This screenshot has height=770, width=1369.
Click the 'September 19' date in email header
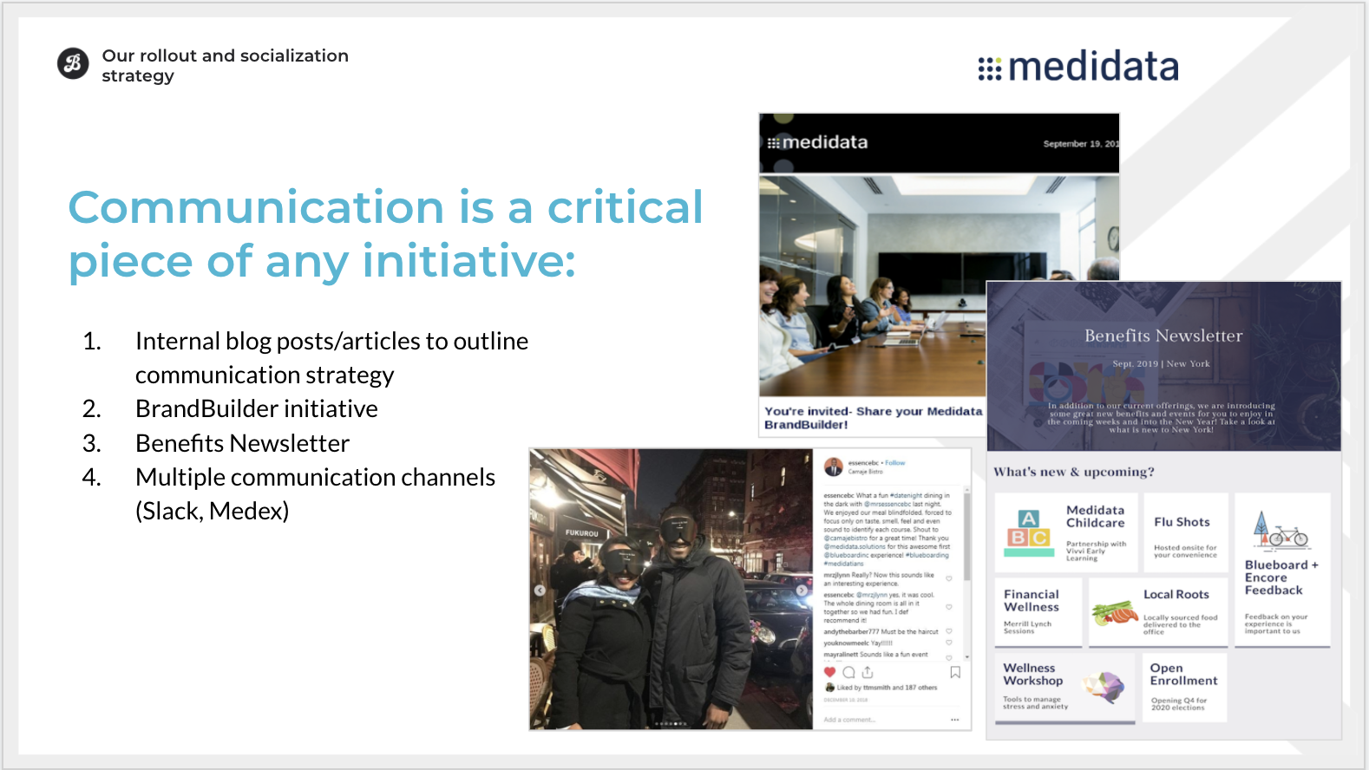click(x=1081, y=144)
